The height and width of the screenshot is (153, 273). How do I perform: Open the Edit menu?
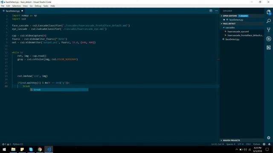tap(8, 6)
